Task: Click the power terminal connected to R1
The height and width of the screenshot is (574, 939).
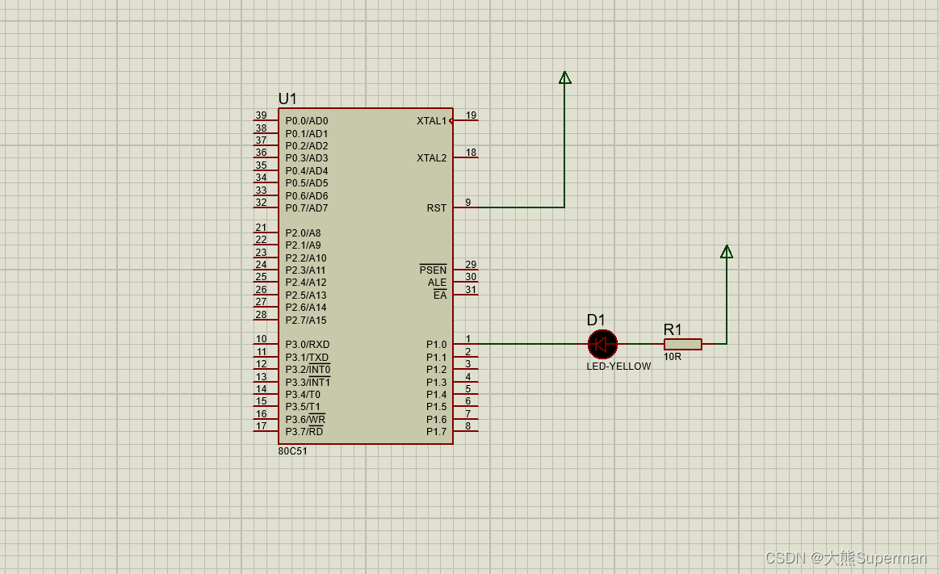Action: point(727,251)
